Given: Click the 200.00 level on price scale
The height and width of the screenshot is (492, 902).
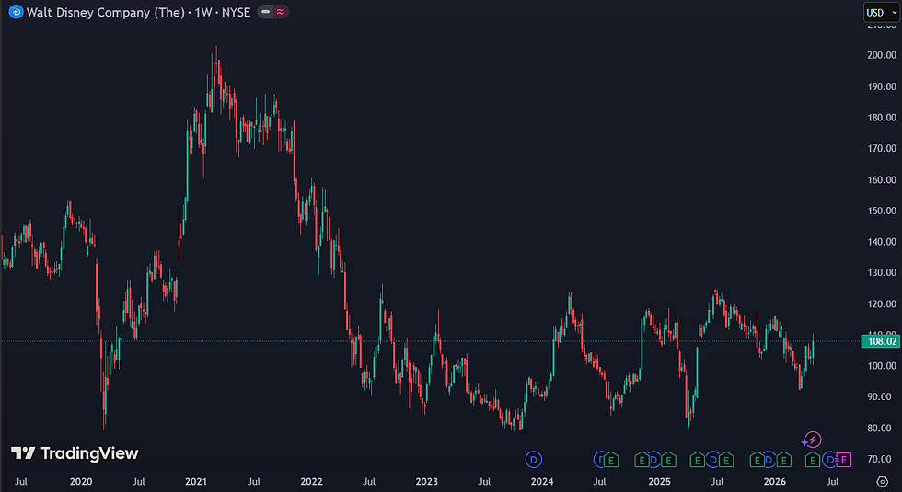Looking at the screenshot, I should [x=882, y=55].
